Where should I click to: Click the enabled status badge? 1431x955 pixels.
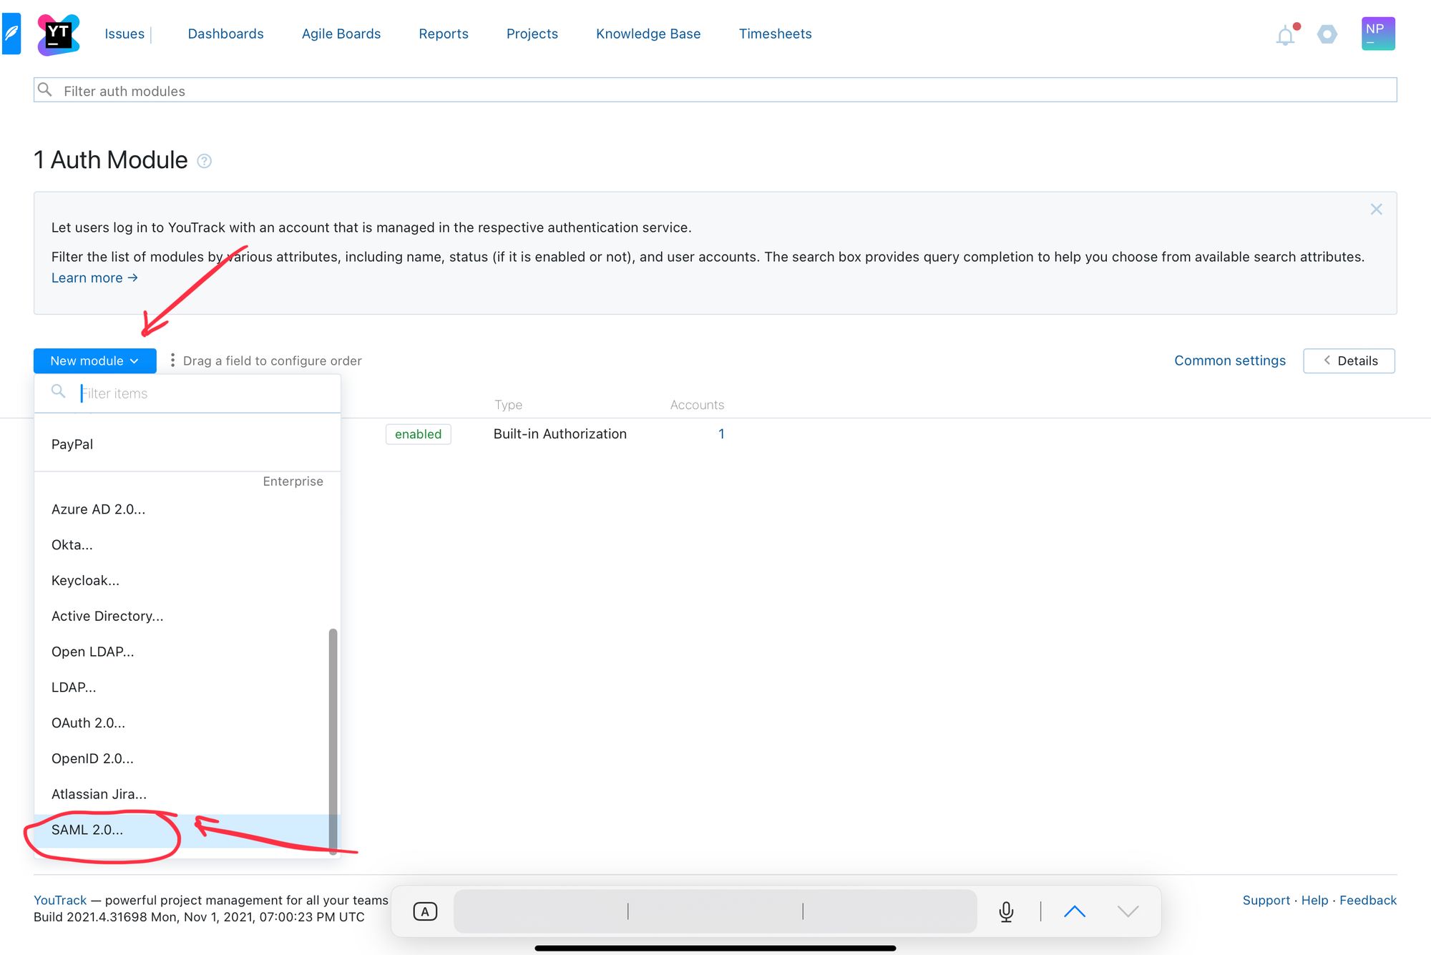tap(419, 434)
